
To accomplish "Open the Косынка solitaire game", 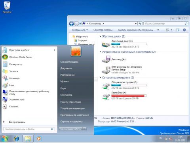I will (x=14, y=107).
